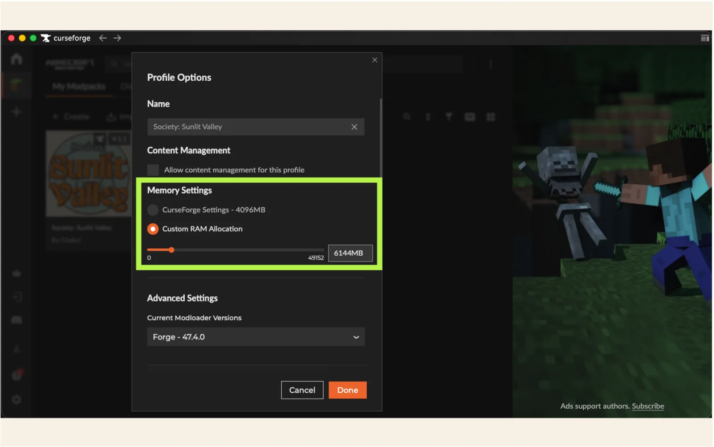Switch to the My Modpacks tab

click(79, 86)
